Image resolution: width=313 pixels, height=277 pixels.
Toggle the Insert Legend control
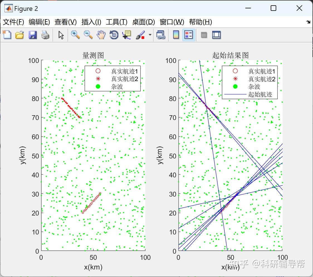click(189, 35)
